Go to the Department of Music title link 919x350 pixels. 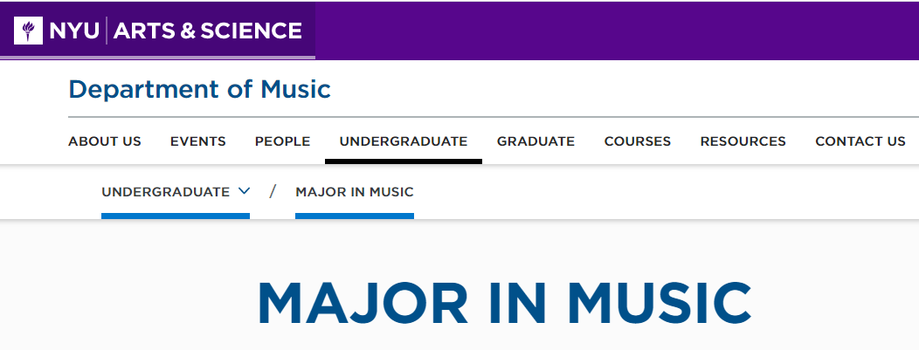199,90
